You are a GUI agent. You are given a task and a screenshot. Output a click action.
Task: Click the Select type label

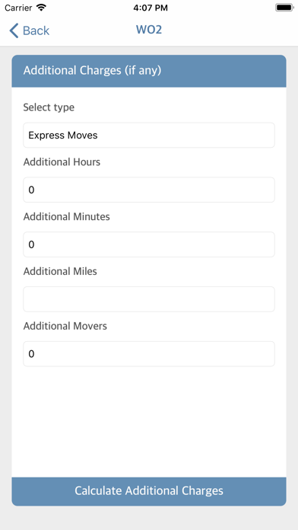click(49, 107)
